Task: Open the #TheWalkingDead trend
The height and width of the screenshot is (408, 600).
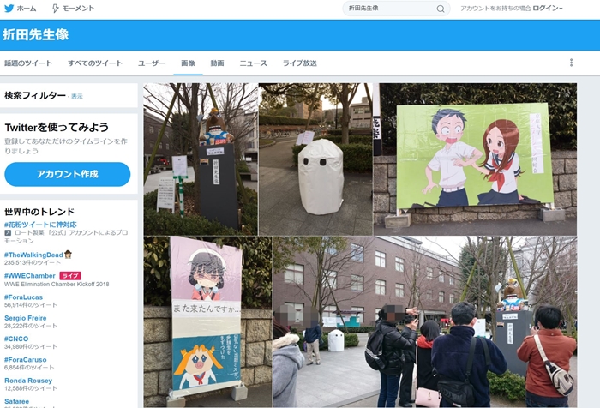Action: click(34, 255)
